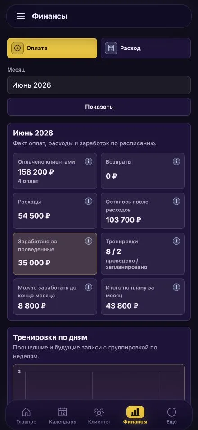Open info for Итого по плану за месяц
This screenshot has width=198, height=430.
pos(176,287)
